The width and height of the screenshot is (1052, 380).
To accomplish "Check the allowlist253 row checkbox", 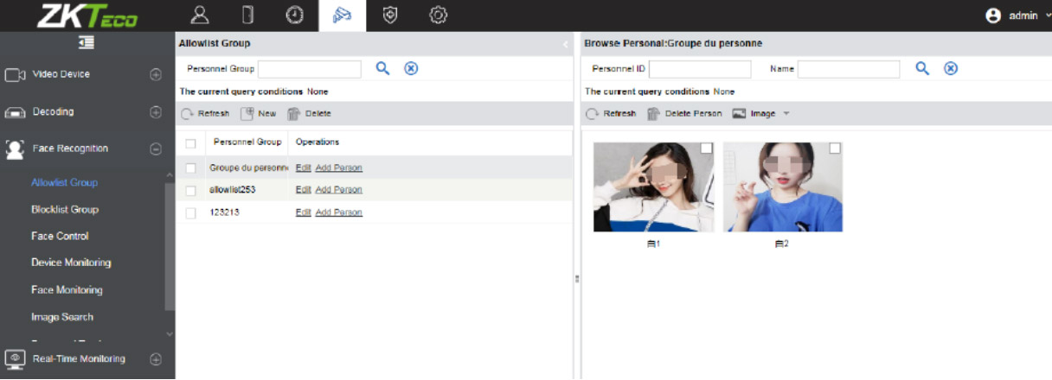I will pos(191,190).
